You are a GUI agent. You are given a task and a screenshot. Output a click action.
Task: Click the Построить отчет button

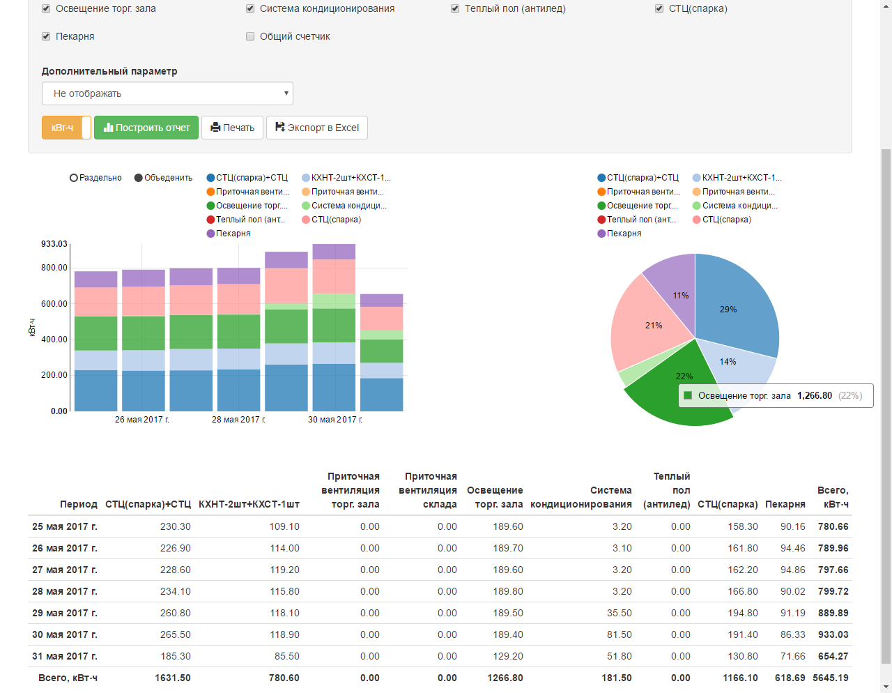tap(146, 128)
